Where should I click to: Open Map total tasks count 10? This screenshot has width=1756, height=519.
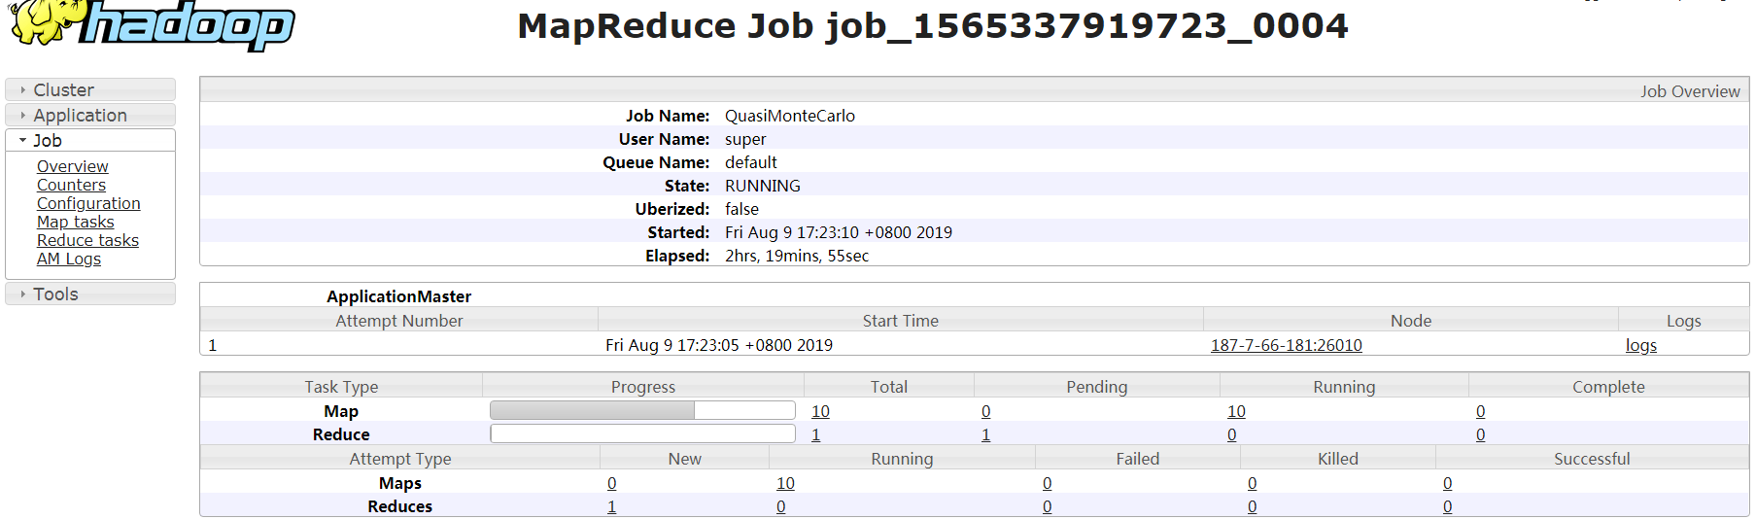(x=820, y=411)
